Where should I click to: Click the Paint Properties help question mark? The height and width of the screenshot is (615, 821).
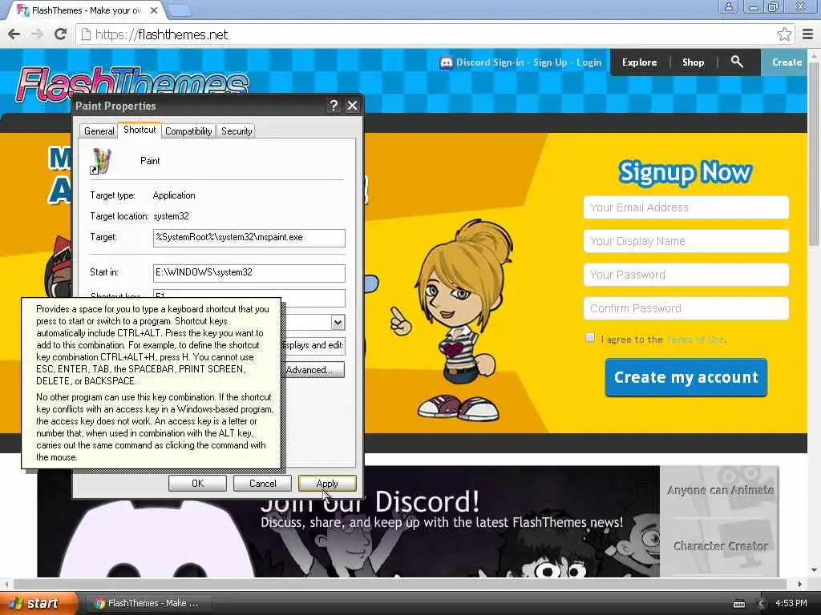click(334, 106)
